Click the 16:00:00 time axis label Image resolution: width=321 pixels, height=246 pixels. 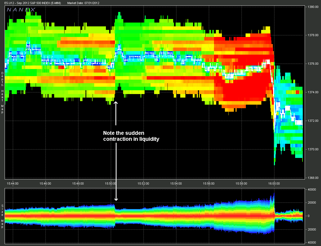(274, 183)
